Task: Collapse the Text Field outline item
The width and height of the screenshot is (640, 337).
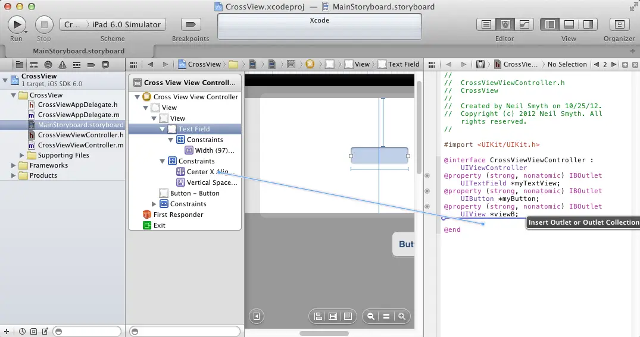Action: pos(162,129)
